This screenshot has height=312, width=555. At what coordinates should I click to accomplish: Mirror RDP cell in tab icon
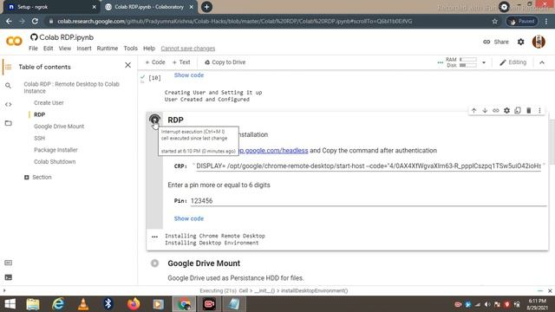[x=518, y=110]
